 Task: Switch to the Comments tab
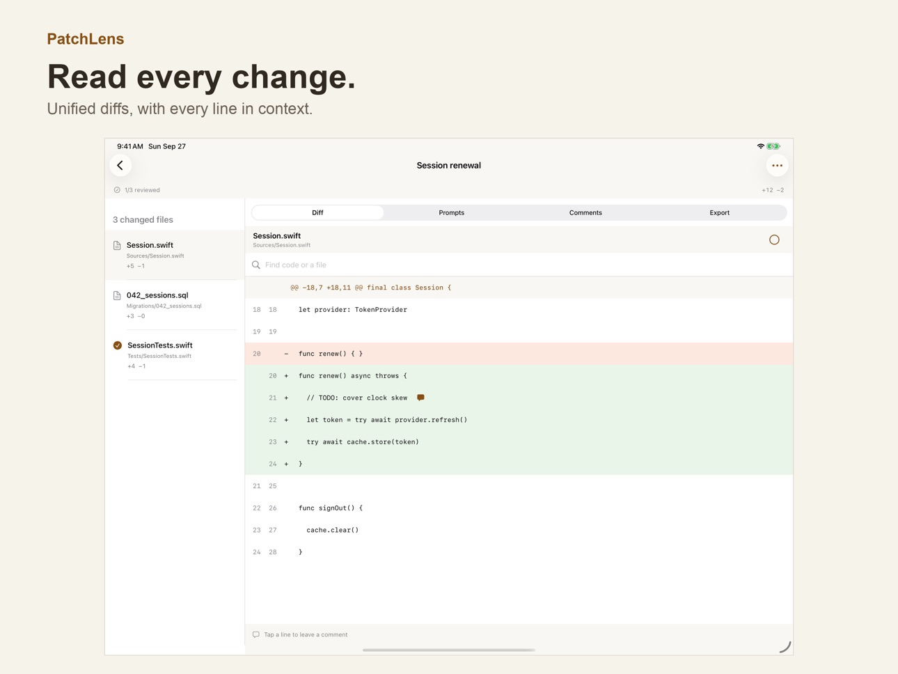tap(585, 212)
